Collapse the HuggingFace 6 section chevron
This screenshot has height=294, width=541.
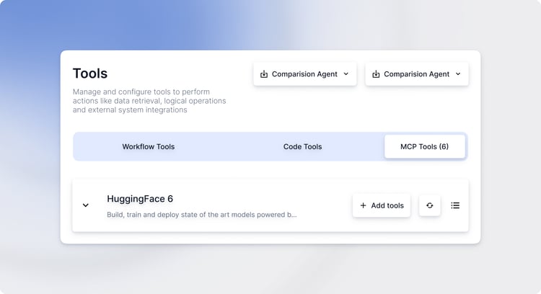[86, 205]
